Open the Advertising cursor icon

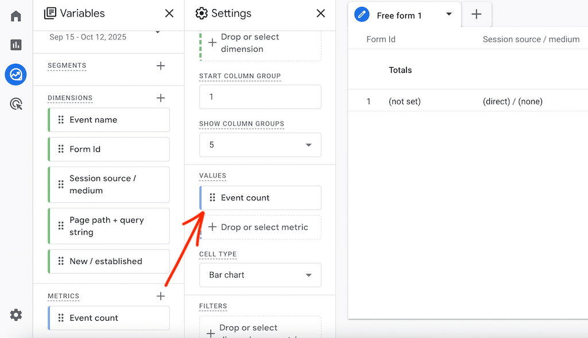[x=16, y=104]
